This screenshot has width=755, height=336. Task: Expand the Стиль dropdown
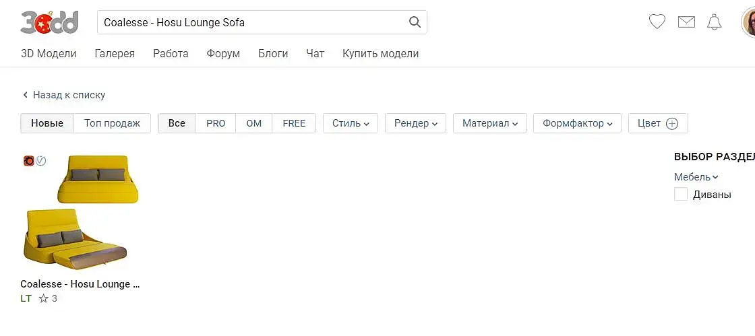[x=351, y=123]
